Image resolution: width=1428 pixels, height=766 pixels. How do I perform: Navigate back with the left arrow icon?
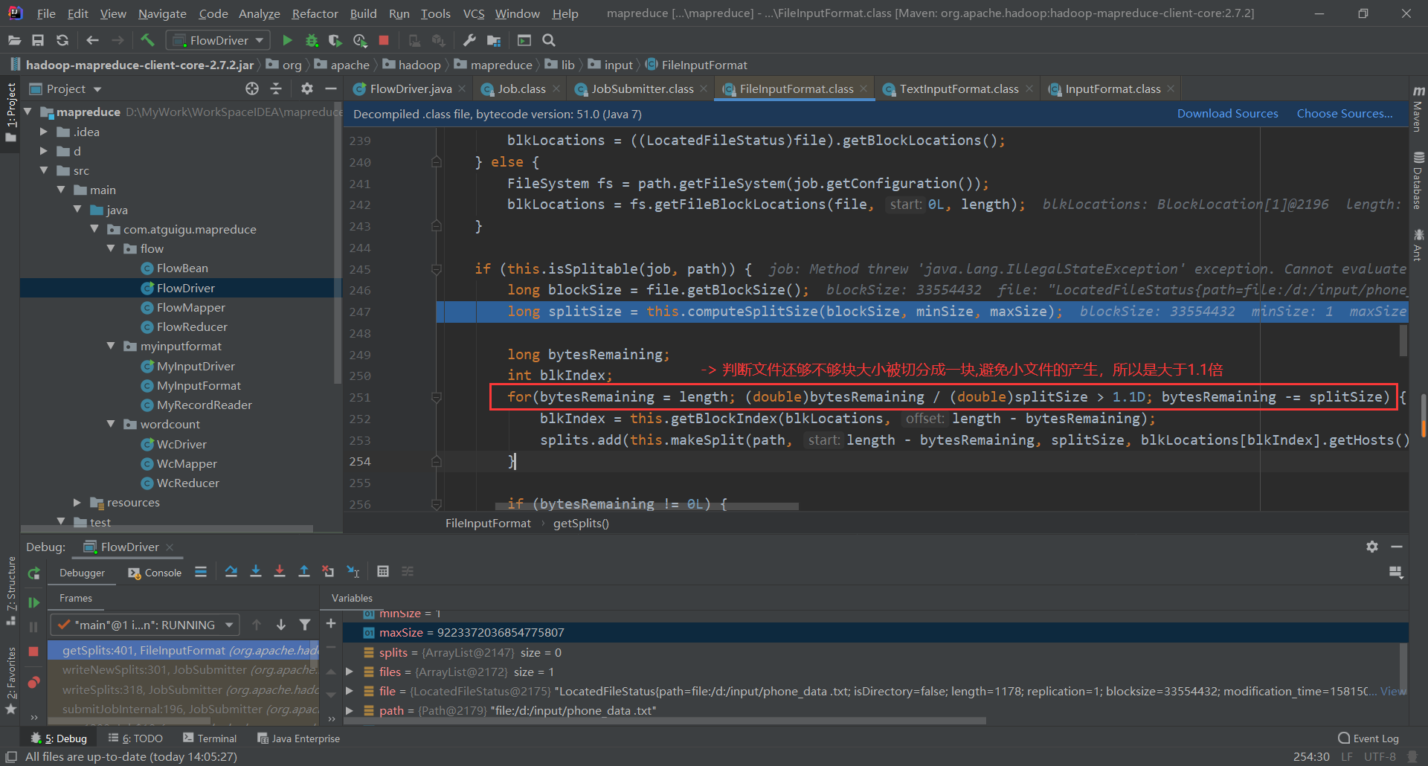point(92,40)
